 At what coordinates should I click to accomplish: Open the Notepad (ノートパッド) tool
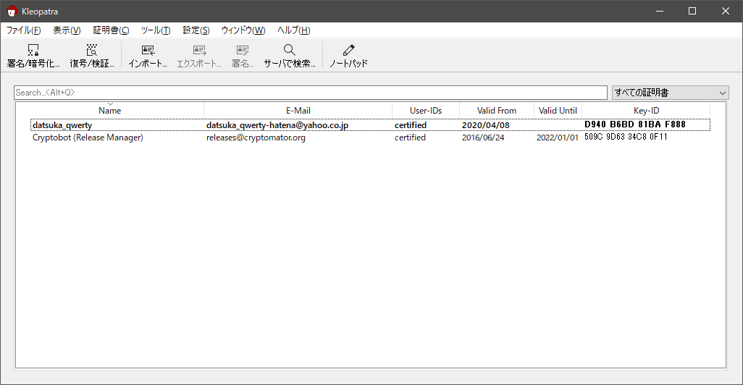point(349,56)
